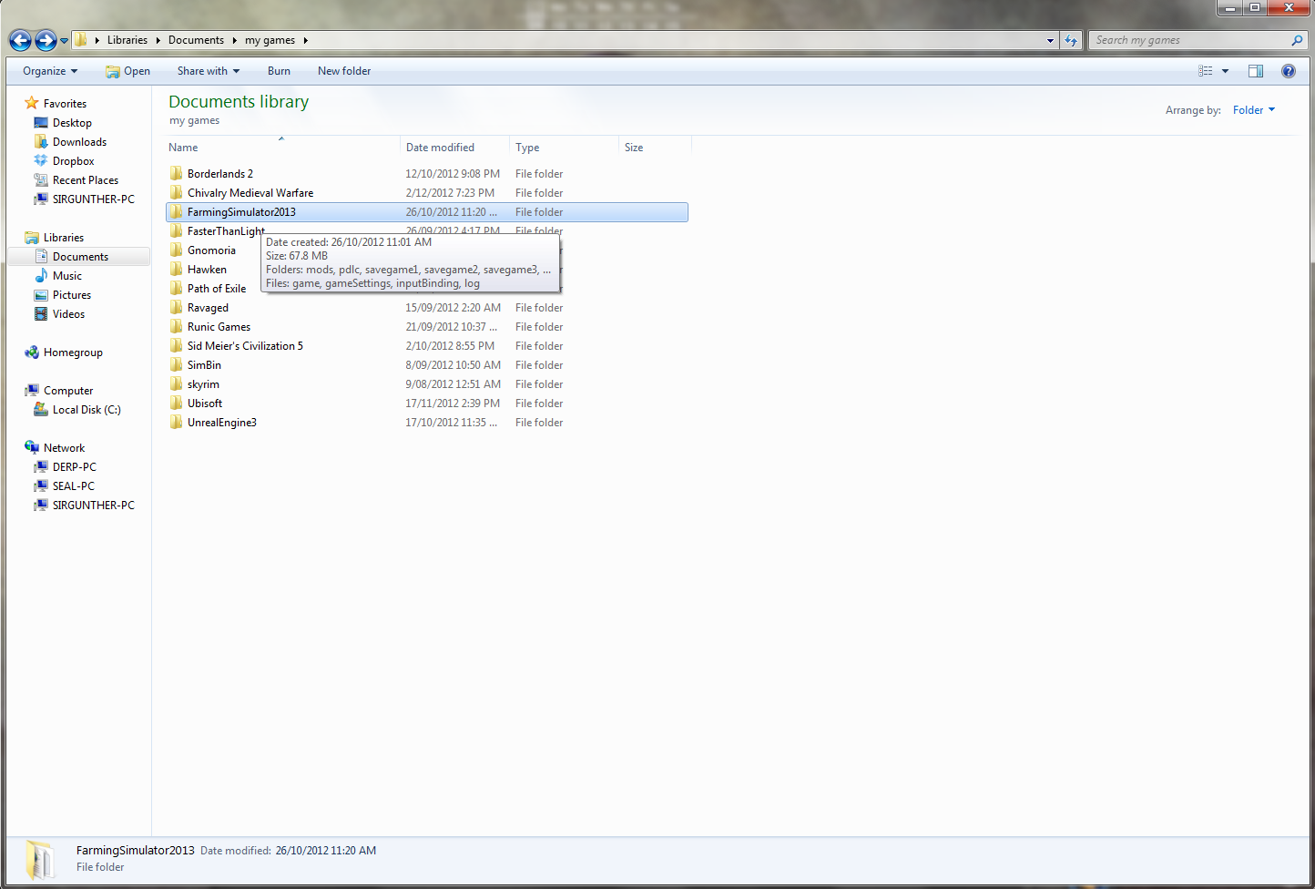The height and width of the screenshot is (889, 1315).
Task: Select DERP-PC under Network
Action: [74, 467]
